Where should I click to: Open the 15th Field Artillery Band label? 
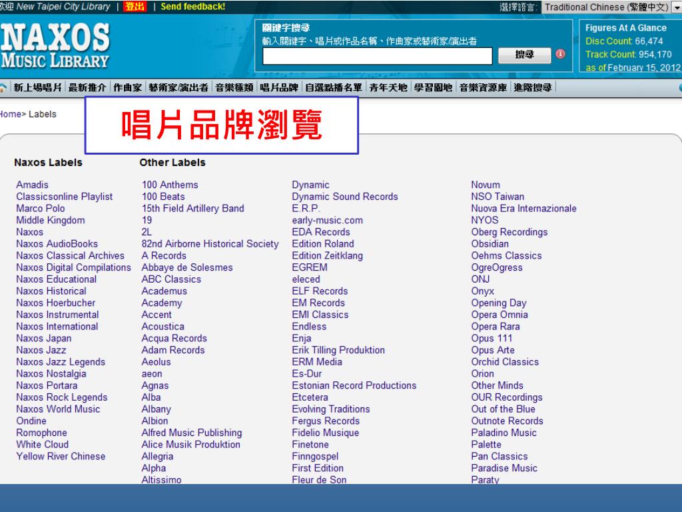[x=192, y=208]
